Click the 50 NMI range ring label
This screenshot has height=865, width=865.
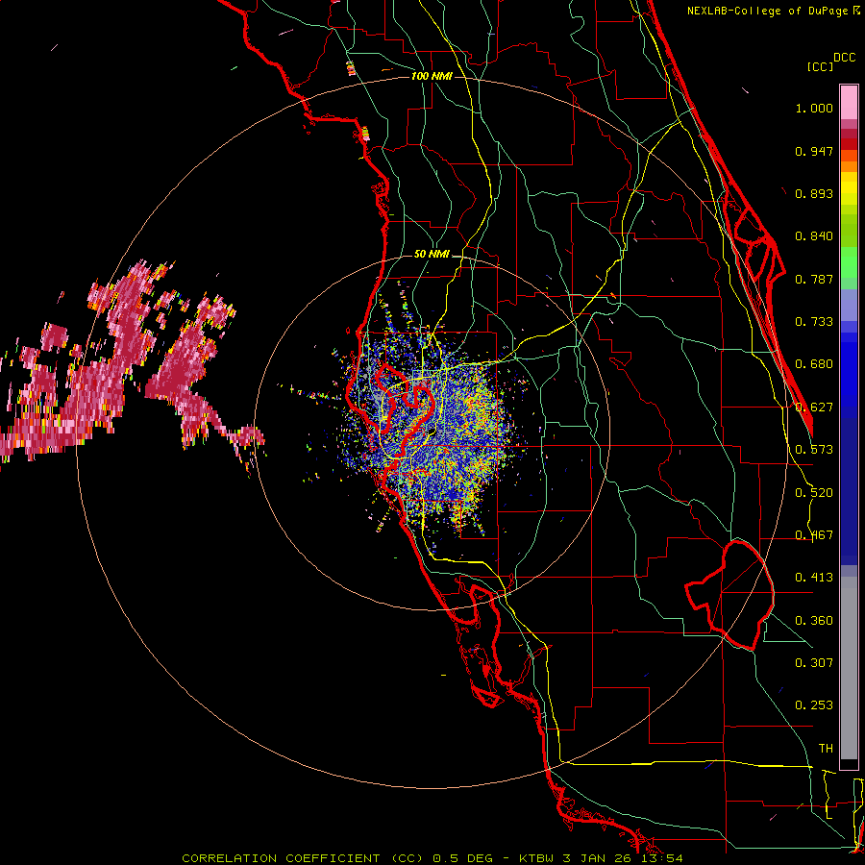(432, 255)
